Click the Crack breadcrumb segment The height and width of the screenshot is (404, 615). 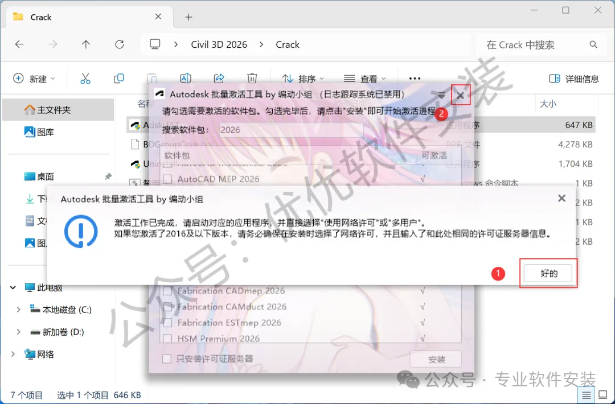click(x=288, y=45)
